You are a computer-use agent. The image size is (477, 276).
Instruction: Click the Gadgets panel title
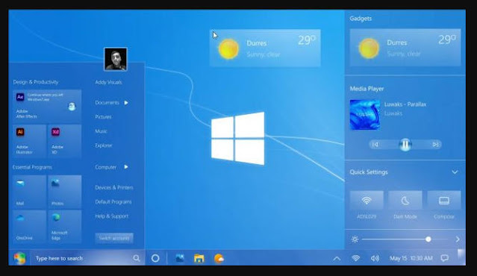361,19
